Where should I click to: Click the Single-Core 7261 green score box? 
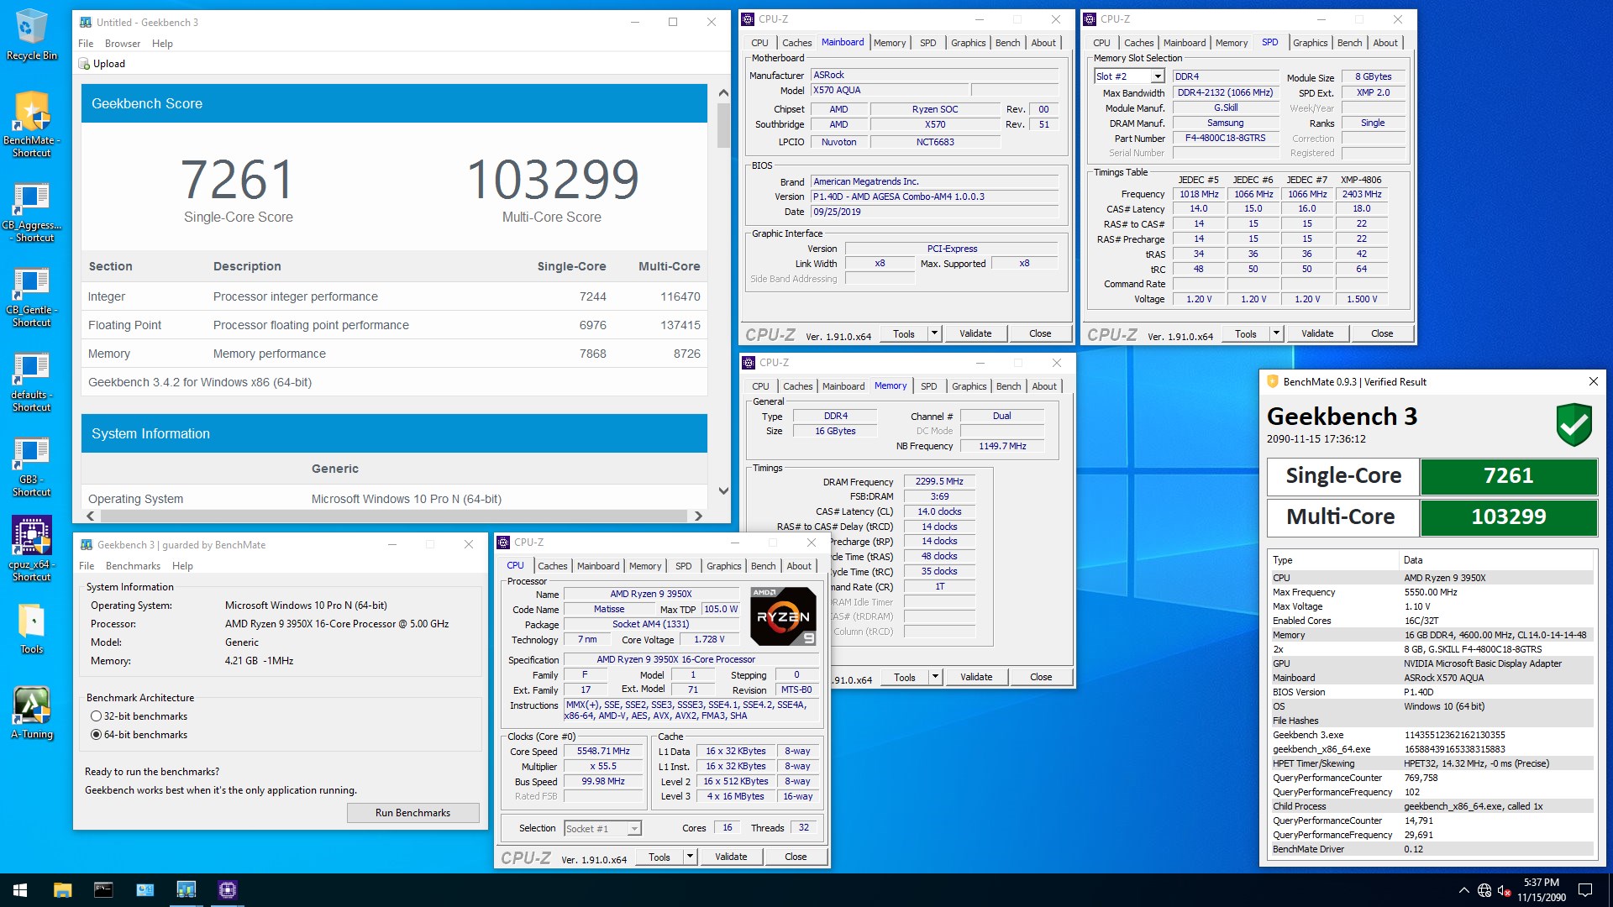click(x=1508, y=476)
